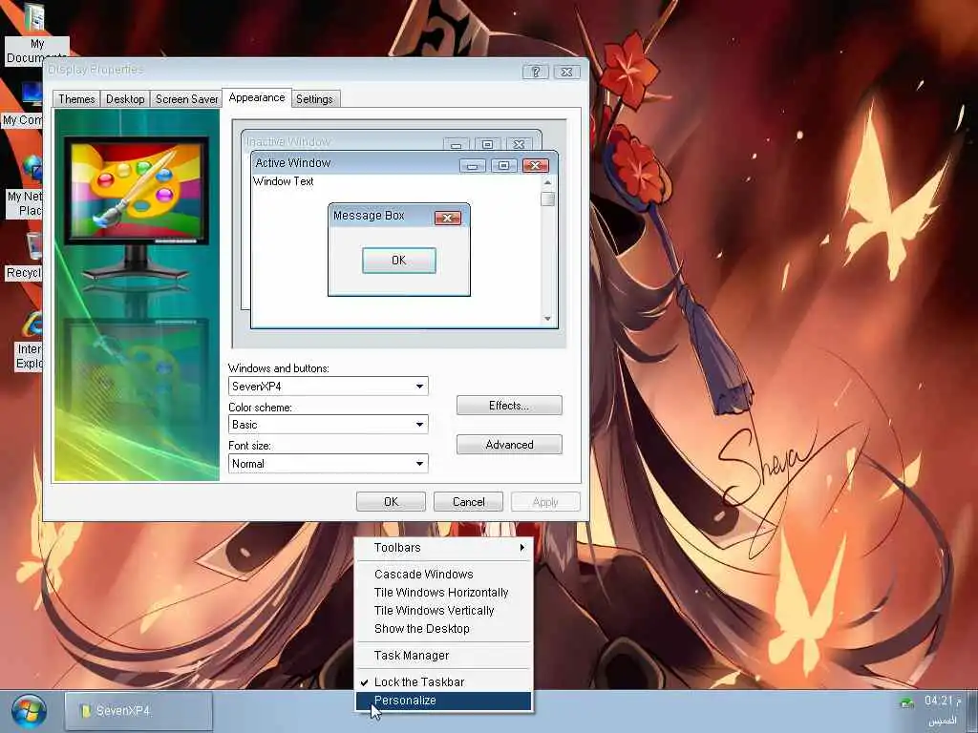Click the Inactive Window preview maximize button
Image resolution: width=978 pixels, height=733 pixels.
488,144
